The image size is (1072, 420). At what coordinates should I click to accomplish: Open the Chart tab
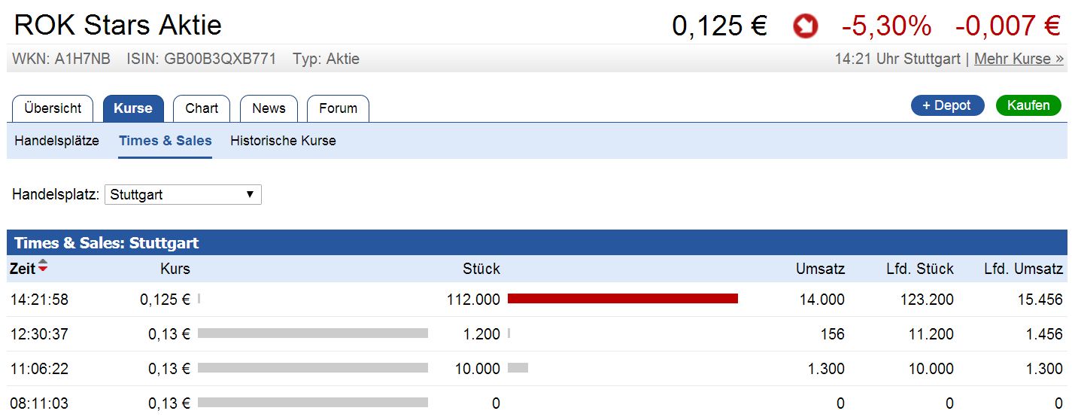click(202, 108)
